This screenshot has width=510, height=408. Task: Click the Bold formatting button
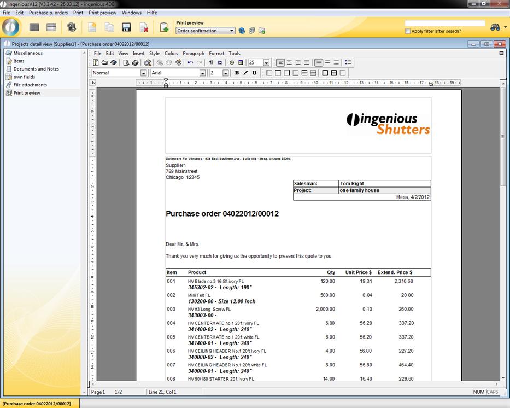(237, 73)
